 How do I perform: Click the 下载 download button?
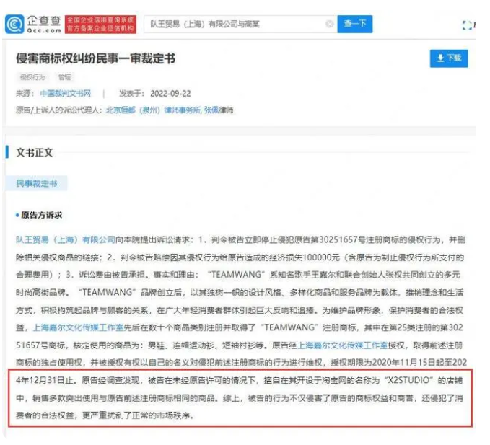(449, 58)
